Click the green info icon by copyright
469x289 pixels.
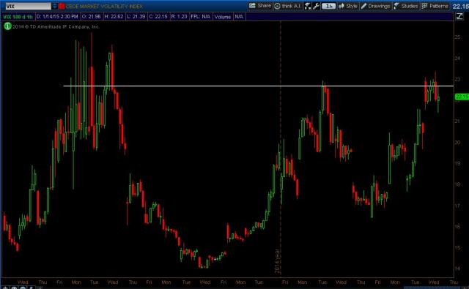(x=7, y=26)
